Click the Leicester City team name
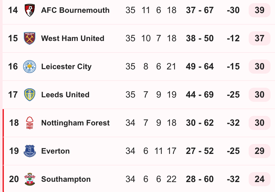This screenshot has width=275, height=192. [66, 67]
